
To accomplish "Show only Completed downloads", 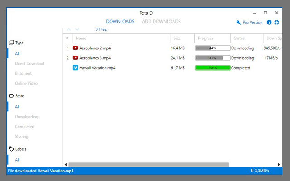I will tap(24, 127).
